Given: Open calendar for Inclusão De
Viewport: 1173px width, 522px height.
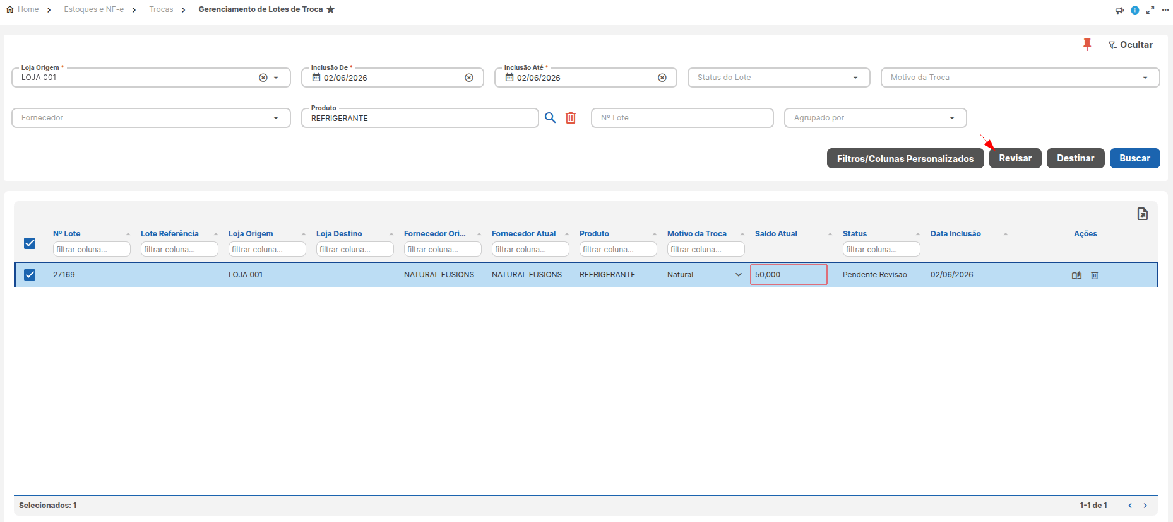Looking at the screenshot, I should point(316,78).
